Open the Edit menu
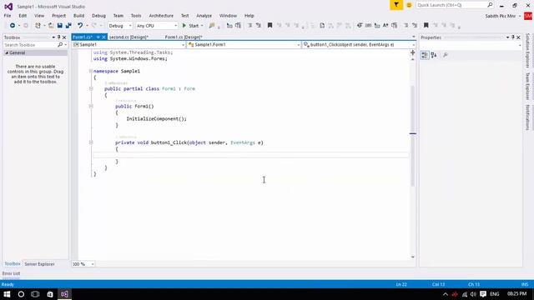The width and height of the screenshot is (534, 300). [x=23, y=16]
